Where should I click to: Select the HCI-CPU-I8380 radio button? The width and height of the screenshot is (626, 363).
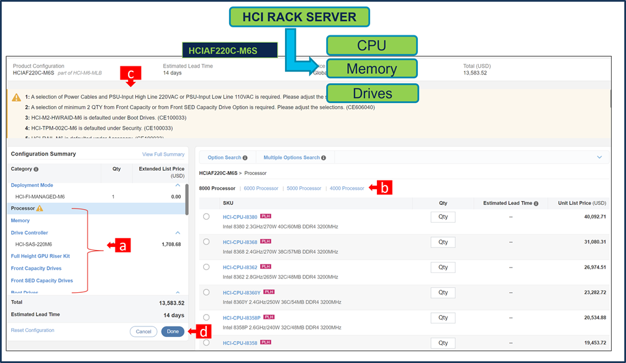[x=206, y=217]
